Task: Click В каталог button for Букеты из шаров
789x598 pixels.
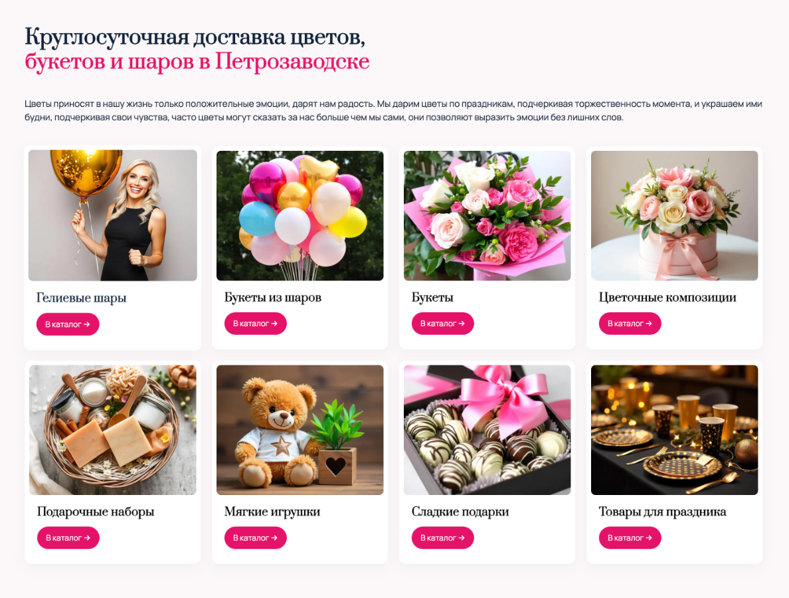Action: (x=255, y=323)
